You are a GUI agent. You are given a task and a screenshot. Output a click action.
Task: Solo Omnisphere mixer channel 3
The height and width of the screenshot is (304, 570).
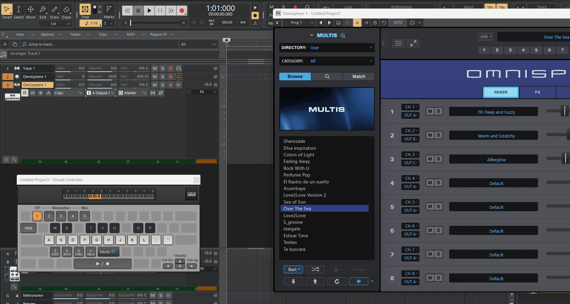438,159
